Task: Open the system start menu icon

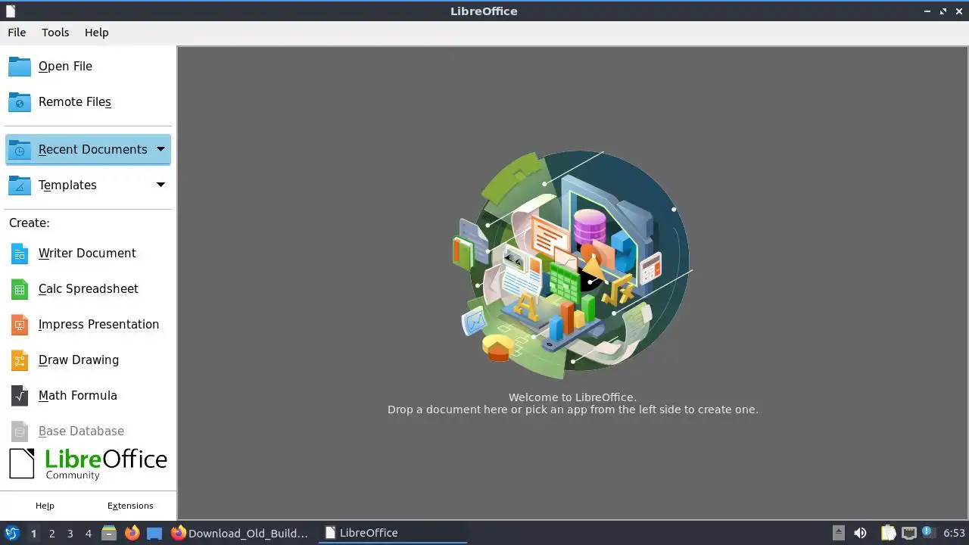Action: [x=11, y=533]
